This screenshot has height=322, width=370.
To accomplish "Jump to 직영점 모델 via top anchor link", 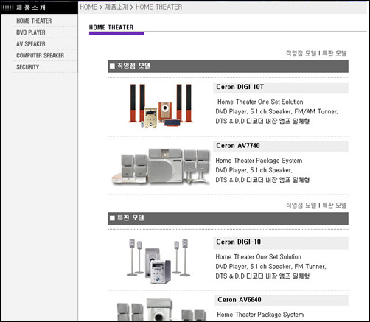I will tap(301, 53).
